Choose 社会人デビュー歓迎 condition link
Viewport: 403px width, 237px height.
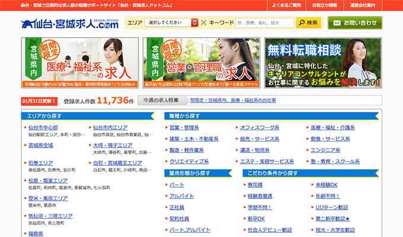pos(270,230)
